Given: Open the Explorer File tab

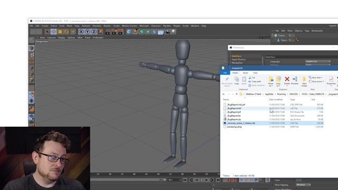Looking at the screenshot, I should [x=225, y=73].
